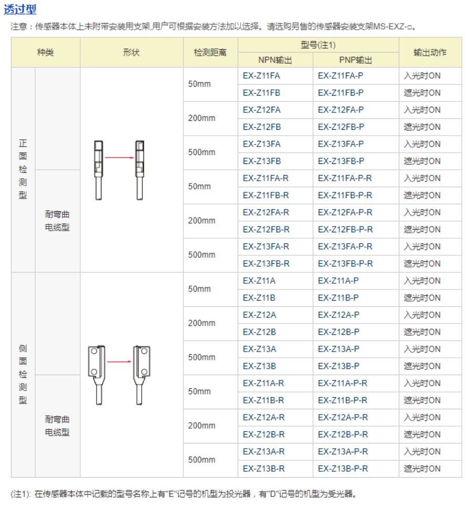
Task: Click the receiver sensor in the 正面检测型 diagram
Action: 139,168
